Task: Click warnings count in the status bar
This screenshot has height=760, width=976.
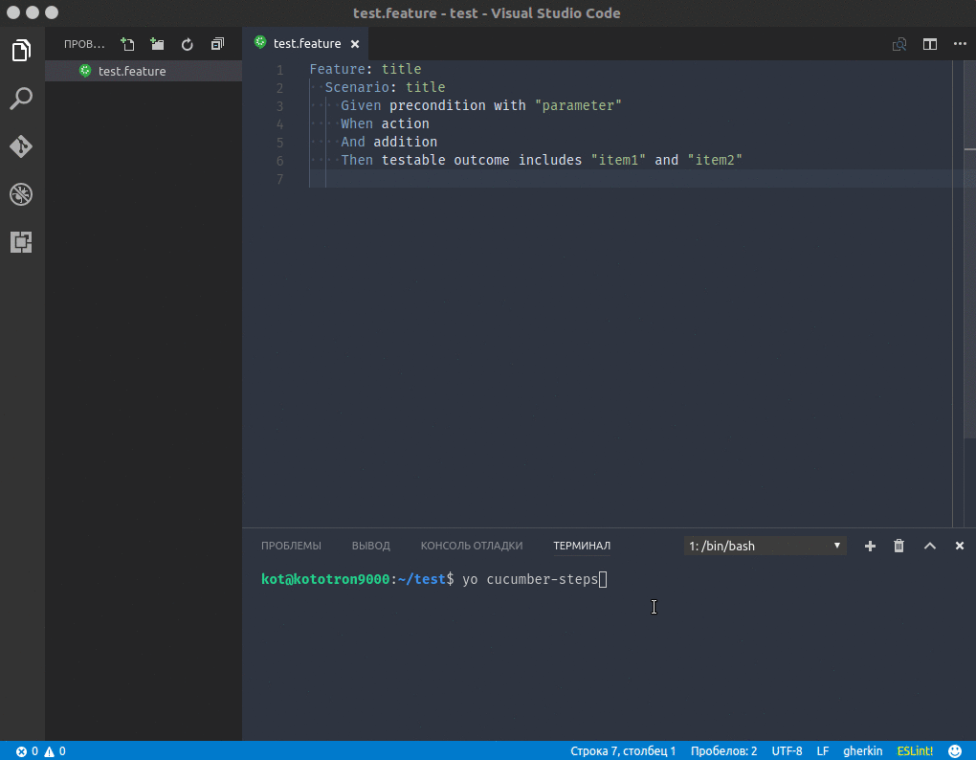Action: (55, 751)
